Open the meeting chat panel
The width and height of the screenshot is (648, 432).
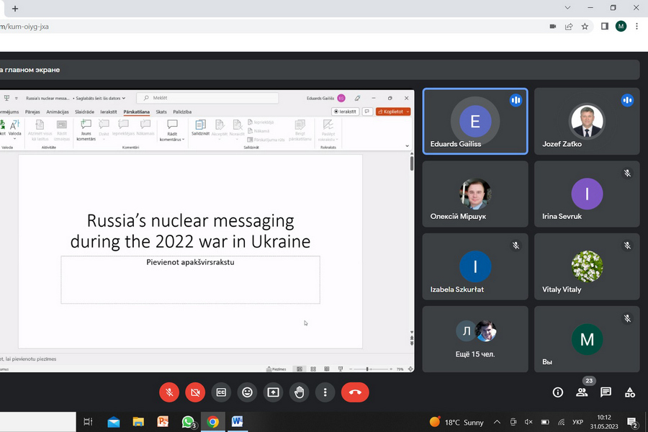click(x=606, y=392)
